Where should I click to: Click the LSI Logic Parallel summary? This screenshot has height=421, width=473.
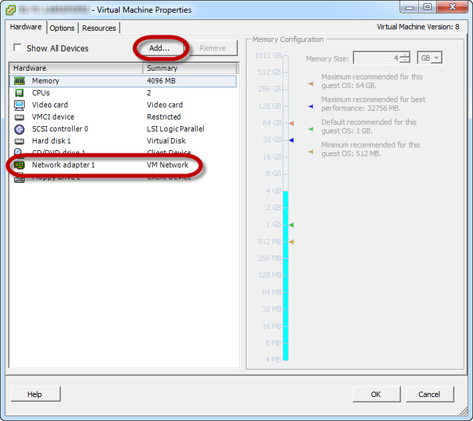(x=176, y=129)
